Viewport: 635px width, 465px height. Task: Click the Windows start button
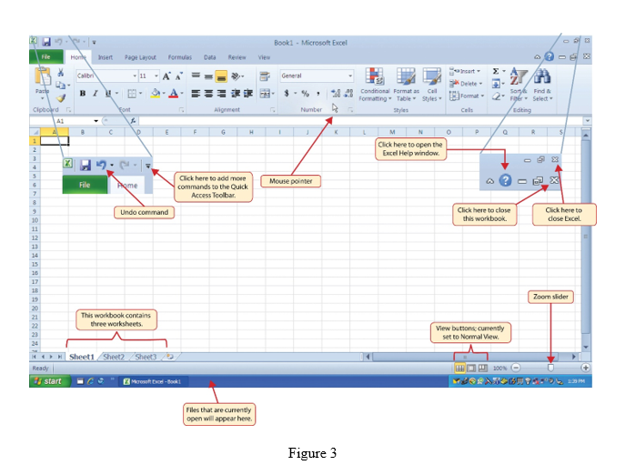pyautogui.click(x=50, y=381)
